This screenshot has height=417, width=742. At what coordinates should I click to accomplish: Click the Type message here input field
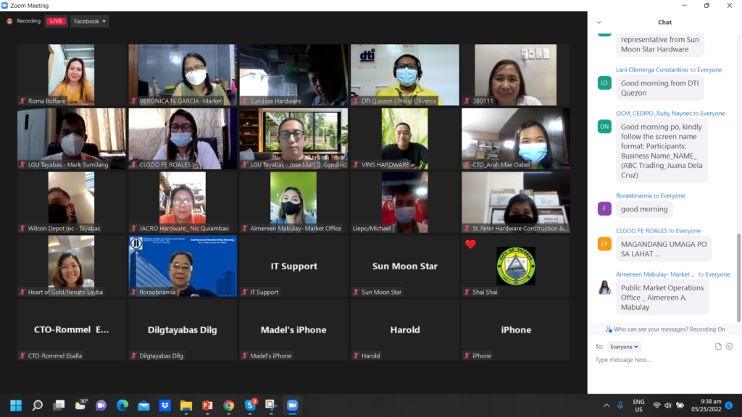click(652, 360)
